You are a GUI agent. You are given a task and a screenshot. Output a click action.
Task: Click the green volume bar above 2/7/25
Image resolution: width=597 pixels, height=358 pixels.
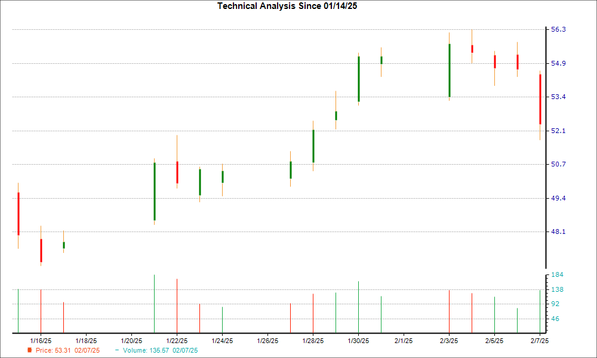coord(540,311)
